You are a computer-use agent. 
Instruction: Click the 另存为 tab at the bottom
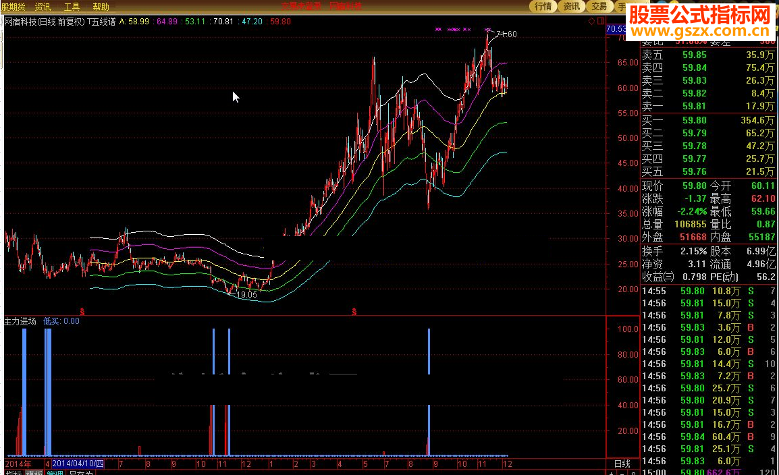point(81,474)
